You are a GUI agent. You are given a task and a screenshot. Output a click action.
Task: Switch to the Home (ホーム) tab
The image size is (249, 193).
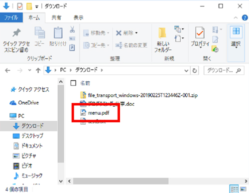(x=34, y=17)
